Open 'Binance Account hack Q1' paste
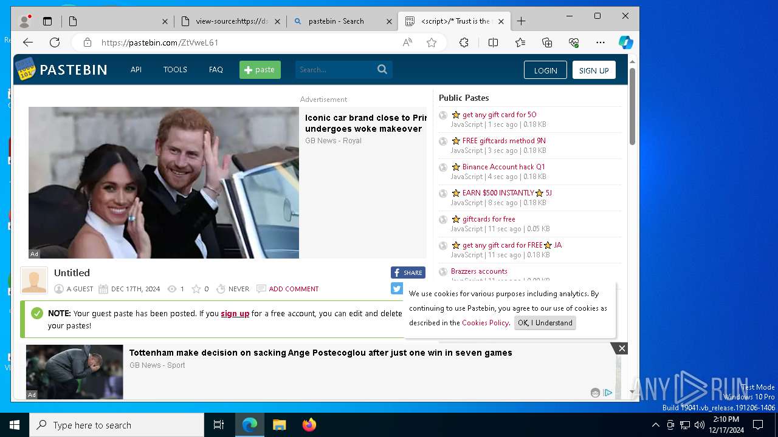The width and height of the screenshot is (778, 437). (x=503, y=167)
